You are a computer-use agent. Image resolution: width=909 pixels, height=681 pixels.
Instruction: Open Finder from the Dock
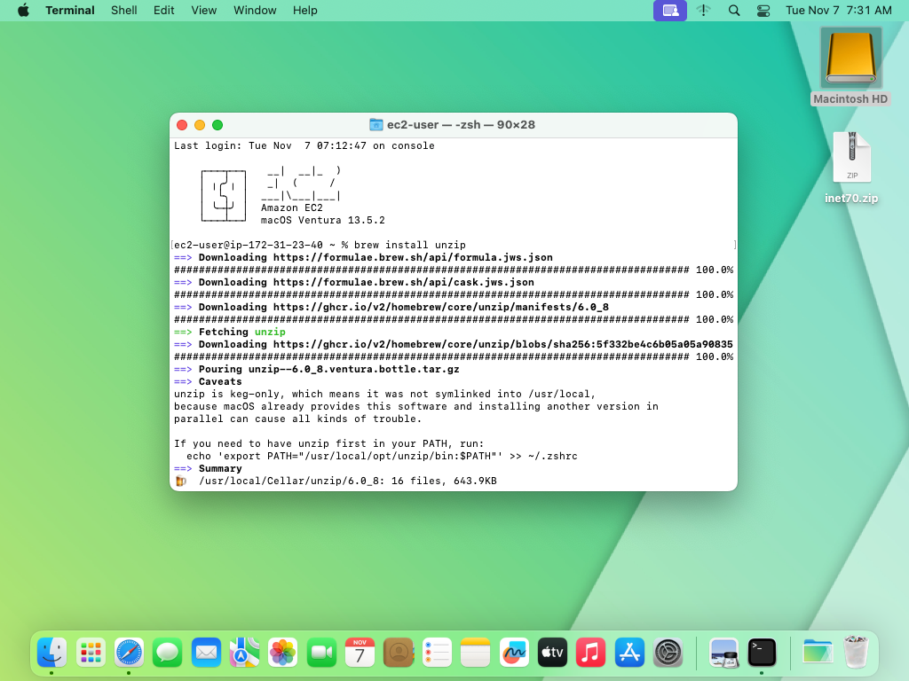click(x=51, y=652)
